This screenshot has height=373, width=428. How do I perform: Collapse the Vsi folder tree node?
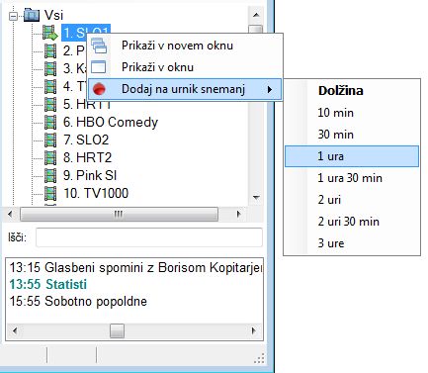tap(14, 16)
